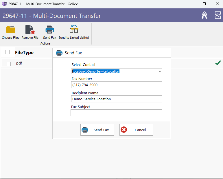Focus the Fax Subject input box
This screenshot has height=179, width=223.
pyautogui.click(x=116, y=113)
